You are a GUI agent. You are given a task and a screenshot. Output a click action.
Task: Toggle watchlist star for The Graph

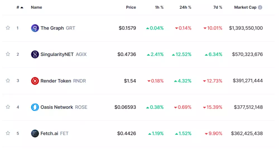point(8,28)
